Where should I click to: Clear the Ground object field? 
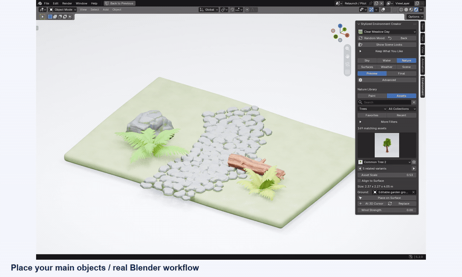click(x=413, y=192)
